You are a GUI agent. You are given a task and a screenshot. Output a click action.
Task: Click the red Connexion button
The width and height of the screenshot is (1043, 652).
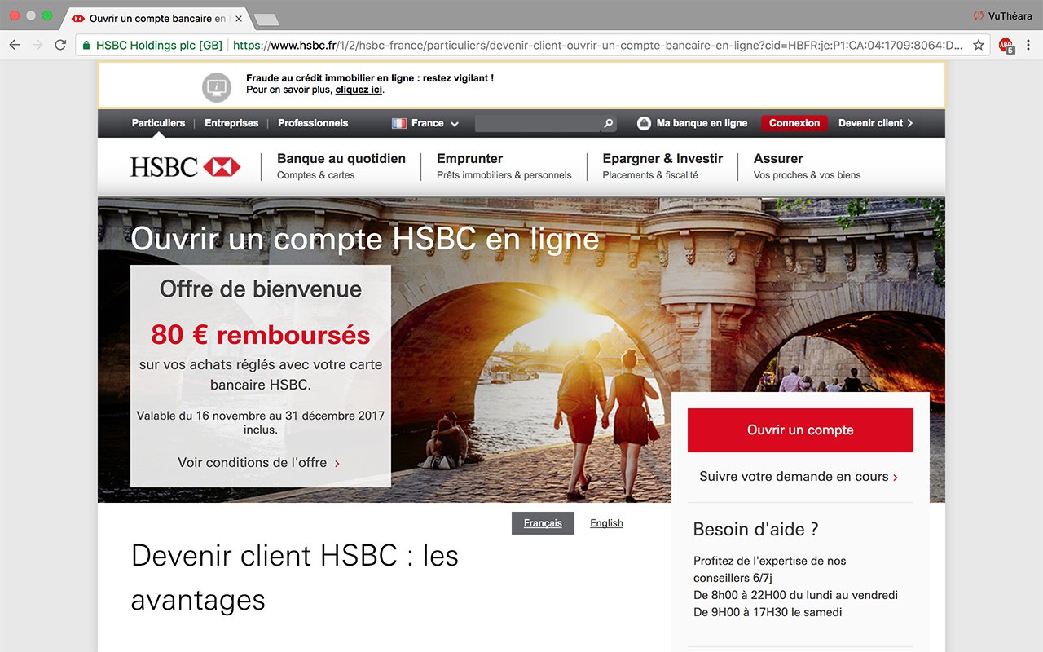tap(794, 123)
